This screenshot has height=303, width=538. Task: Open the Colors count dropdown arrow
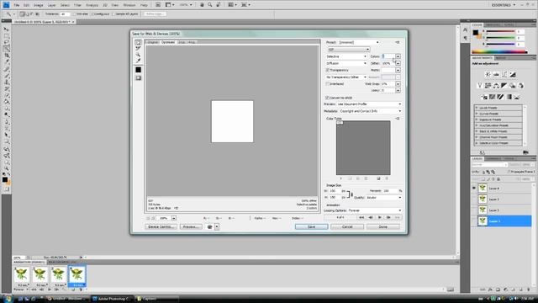pos(398,56)
